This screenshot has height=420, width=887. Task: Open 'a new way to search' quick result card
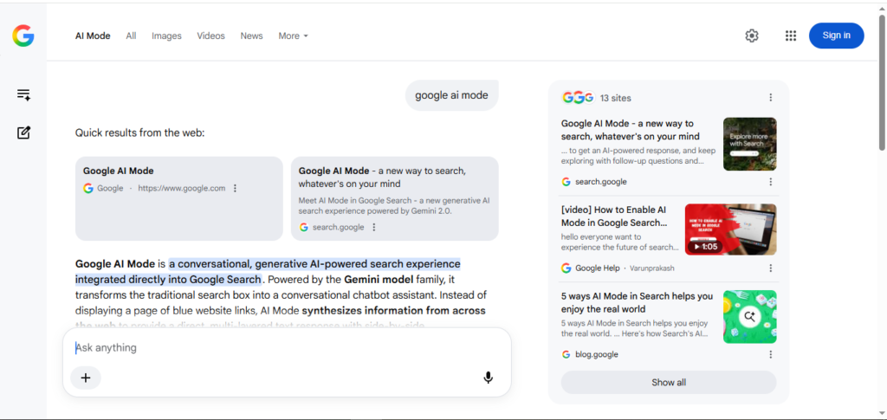point(394,198)
